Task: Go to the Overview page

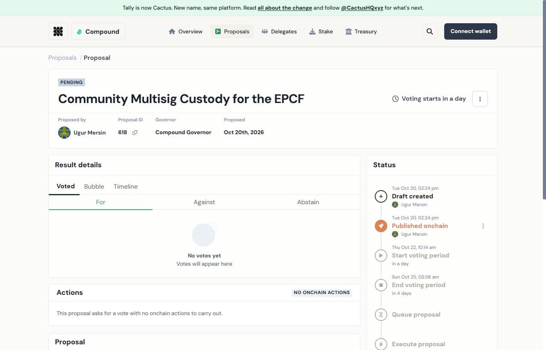Action: pyautogui.click(x=185, y=31)
